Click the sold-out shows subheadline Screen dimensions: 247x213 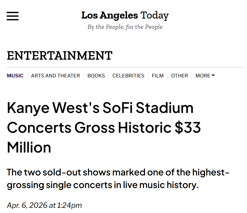(x=118, y=179)
